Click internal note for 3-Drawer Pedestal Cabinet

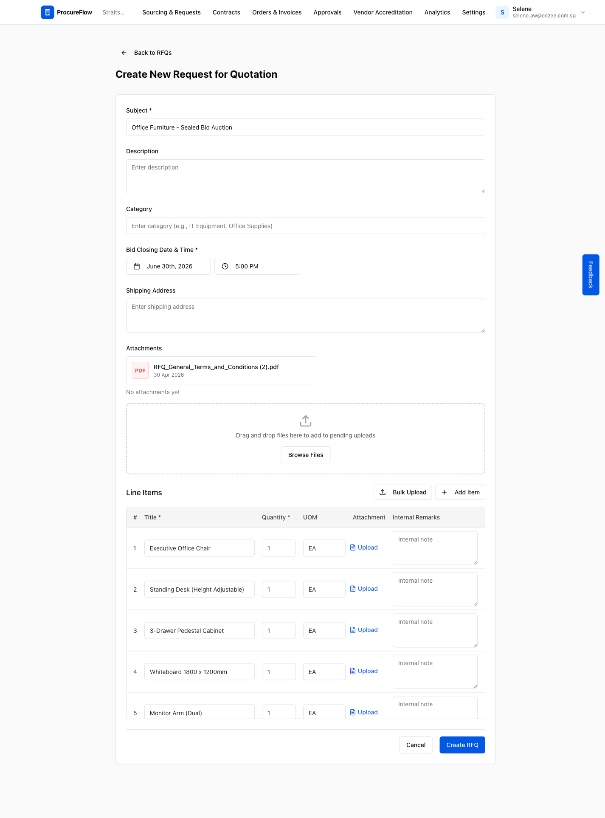tap(435, 630)
